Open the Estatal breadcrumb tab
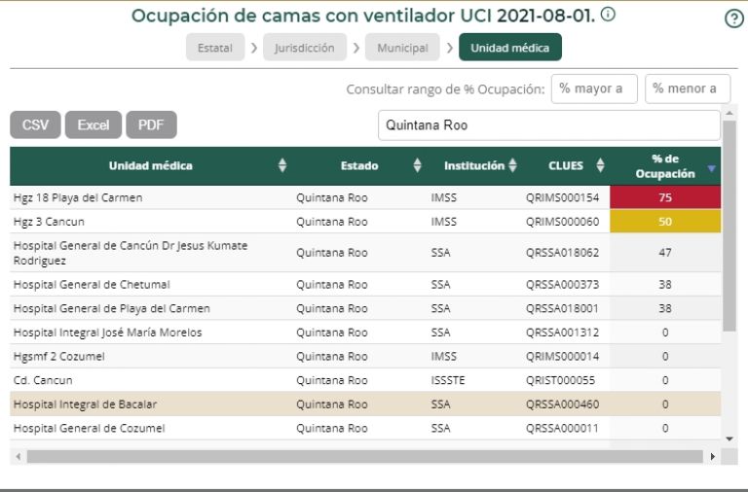The height and width of the screenshot is (492, 748). coord(214,48)
